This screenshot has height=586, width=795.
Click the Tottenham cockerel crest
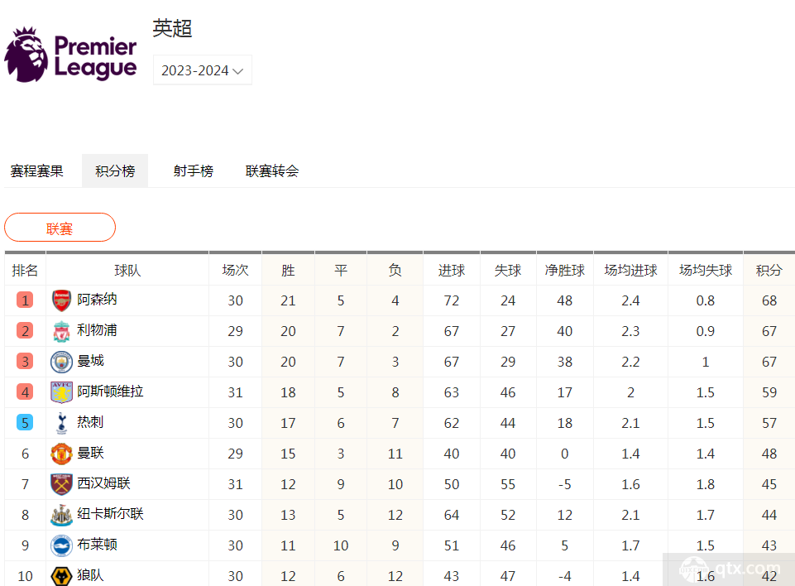(x=61, y=423)
